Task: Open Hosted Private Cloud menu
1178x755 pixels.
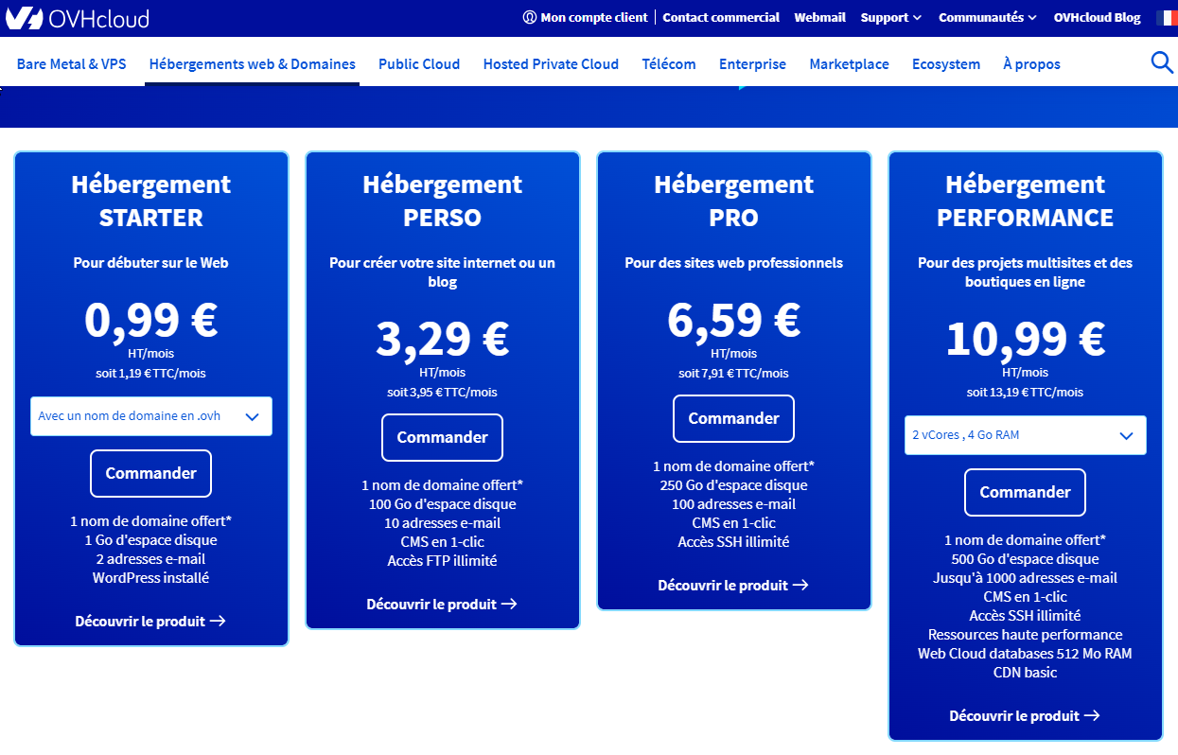Action: (x=551, y=64)
